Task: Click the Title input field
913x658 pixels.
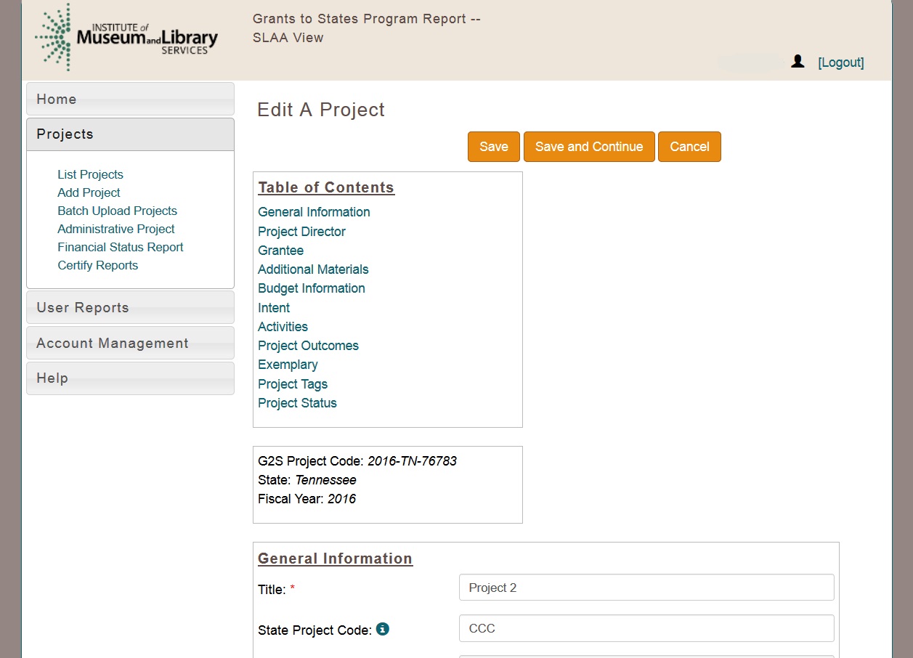Action: click(x=646, y=588)
